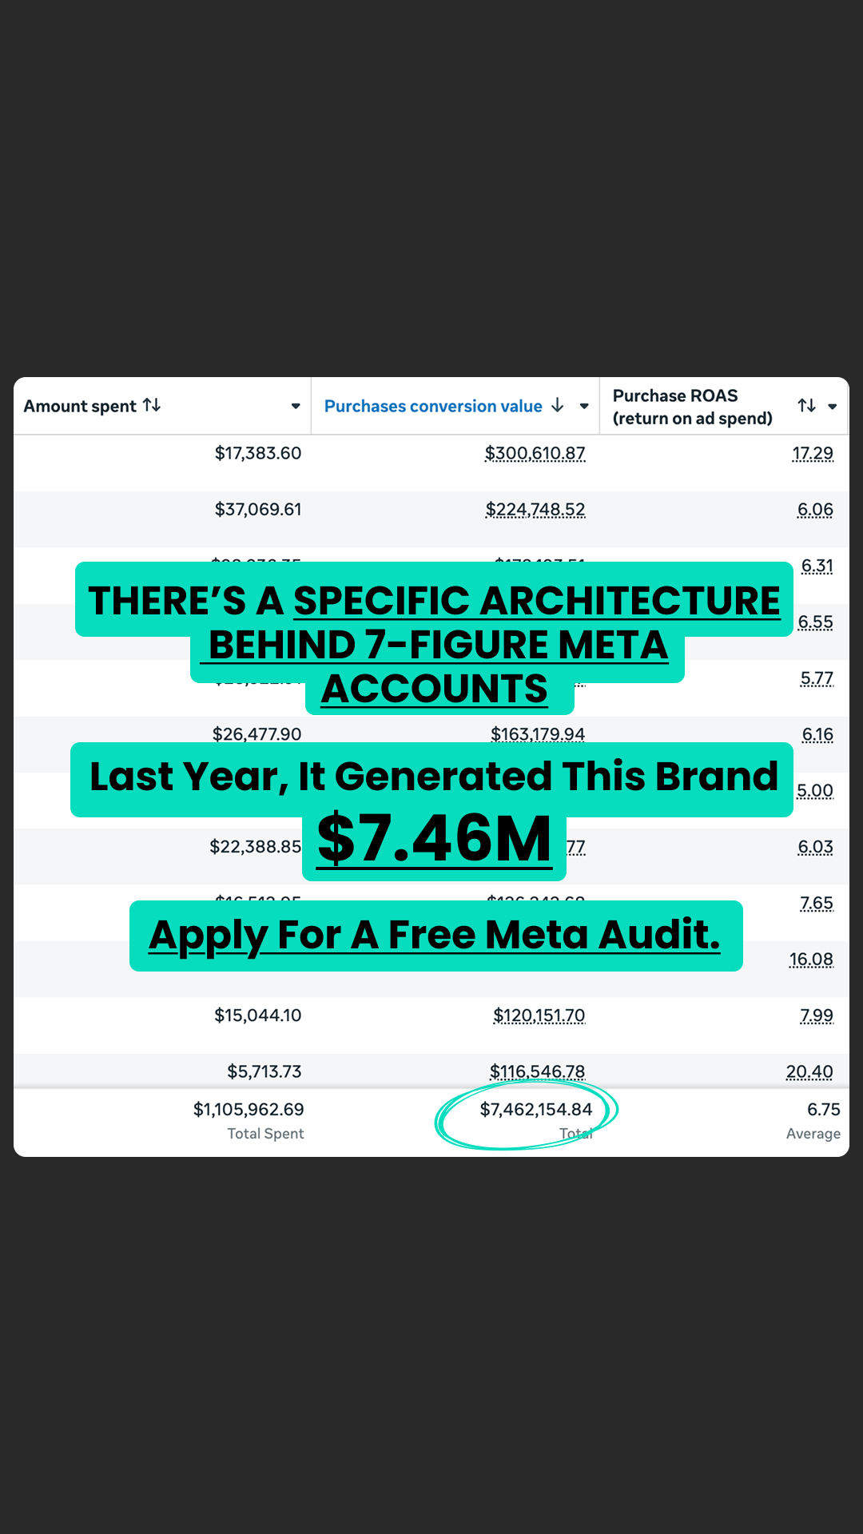Screen dimensions: 863x1534
Task: Click the Purchase ROAS header label
Action: point(692,407)
